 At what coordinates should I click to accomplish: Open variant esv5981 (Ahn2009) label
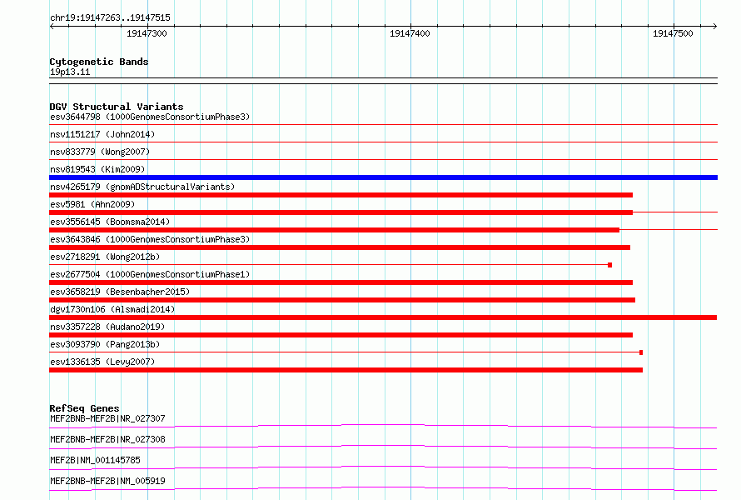point(92,204)
